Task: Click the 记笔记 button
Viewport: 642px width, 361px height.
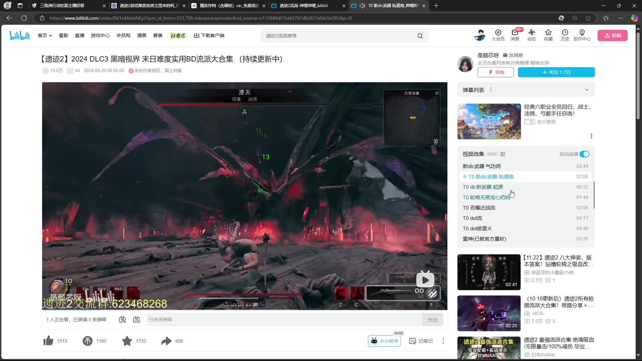Action: click(421, 341)
